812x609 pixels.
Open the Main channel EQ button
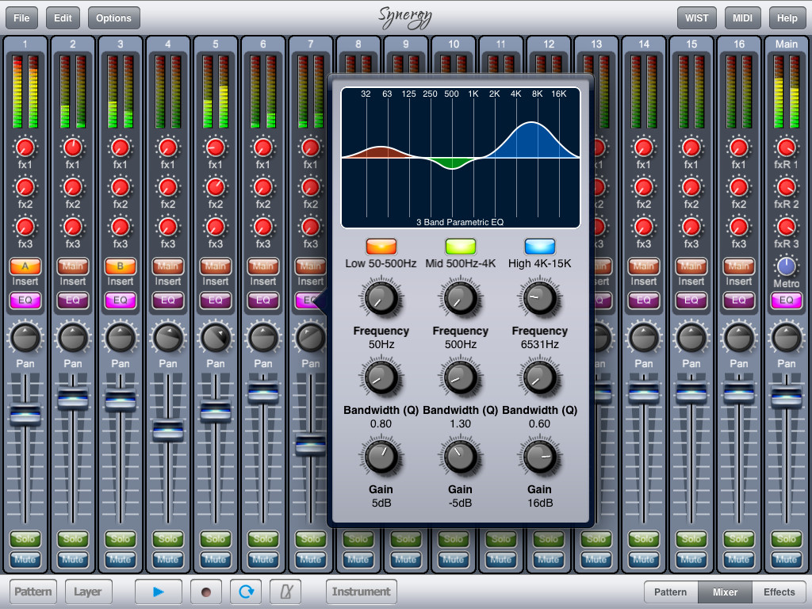tap(786, 301)
